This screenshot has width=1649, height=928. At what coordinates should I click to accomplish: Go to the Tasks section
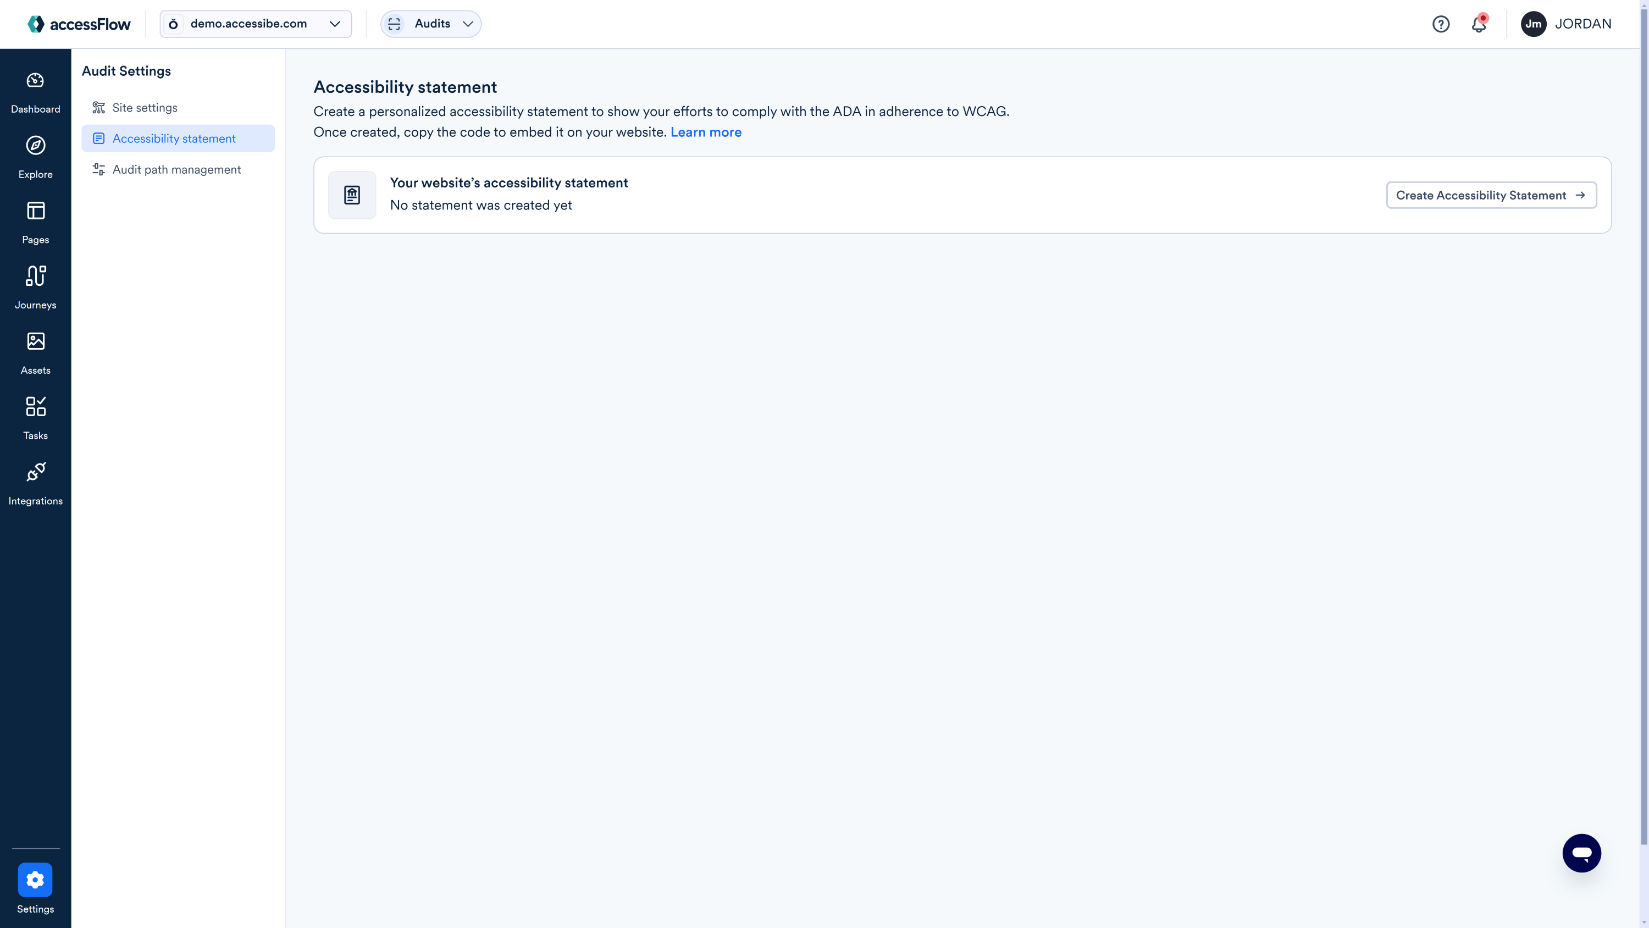click(x=35, y=418)
